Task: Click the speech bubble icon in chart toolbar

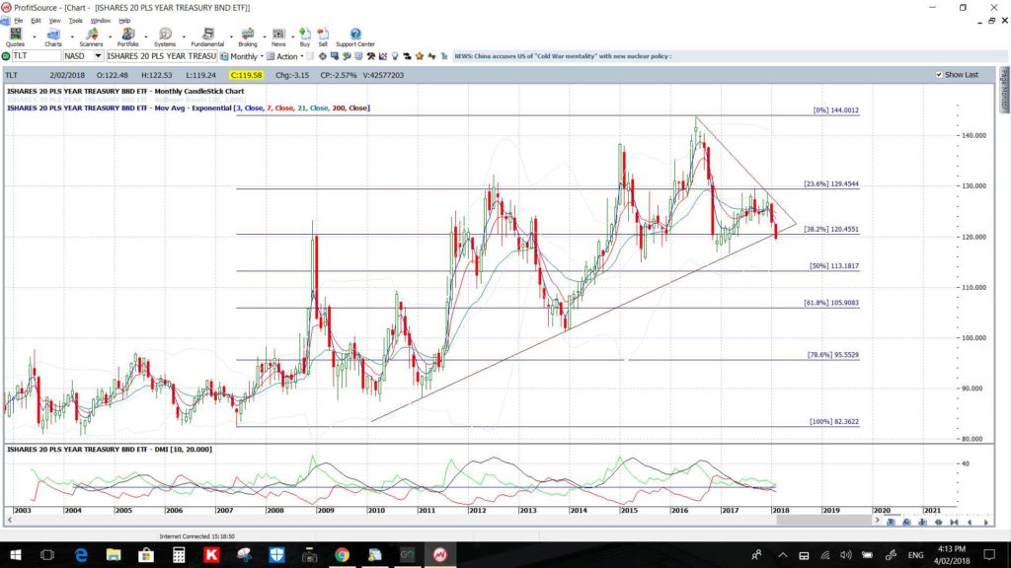Action: click(x=334, y=56)
